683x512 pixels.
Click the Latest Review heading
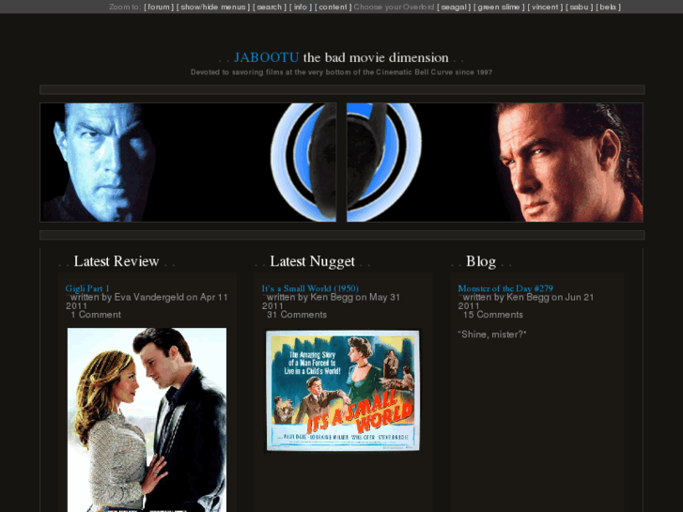(x=116, y=261)
